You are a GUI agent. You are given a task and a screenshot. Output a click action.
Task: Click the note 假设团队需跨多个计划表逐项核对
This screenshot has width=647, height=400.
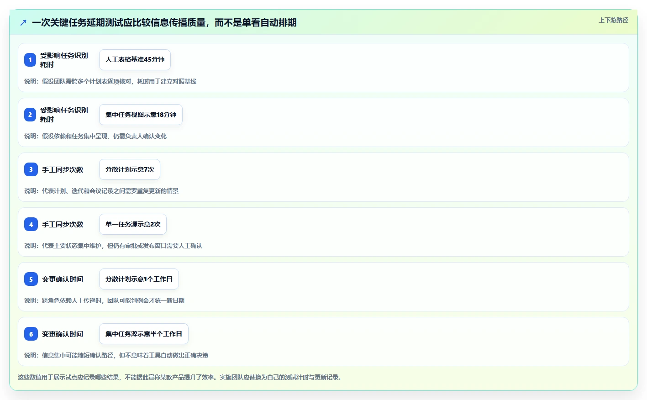[x=110, y=81]
